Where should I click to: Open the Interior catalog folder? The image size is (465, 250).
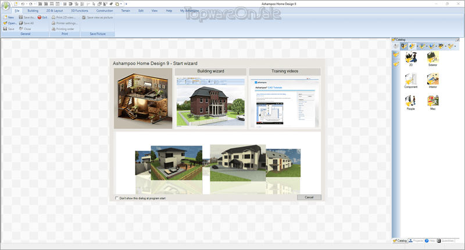(x=432, y=81)
